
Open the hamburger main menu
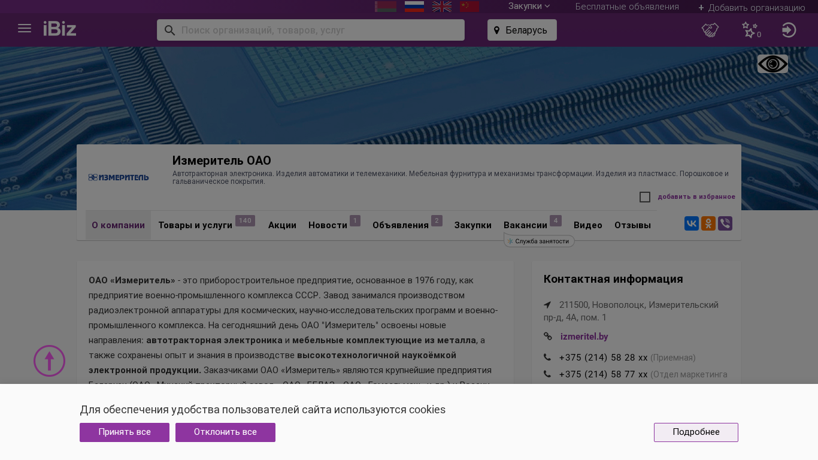click(25, 29)
